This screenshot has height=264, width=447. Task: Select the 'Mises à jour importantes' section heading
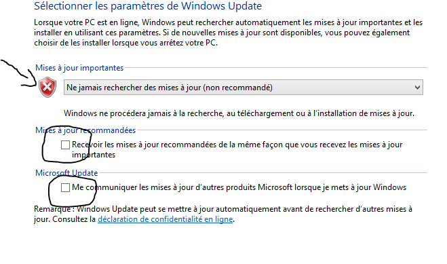coord(79,68)
